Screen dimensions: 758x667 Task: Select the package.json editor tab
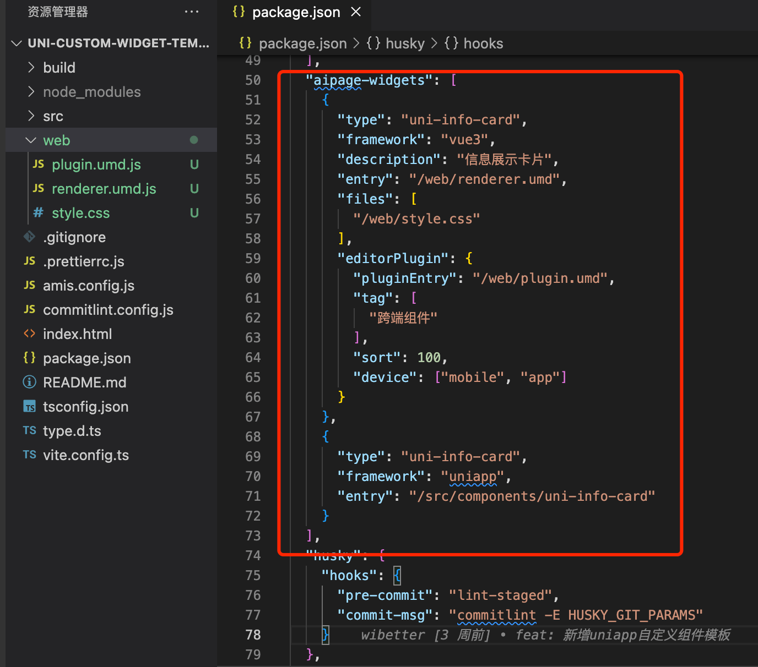pos(296,12)
